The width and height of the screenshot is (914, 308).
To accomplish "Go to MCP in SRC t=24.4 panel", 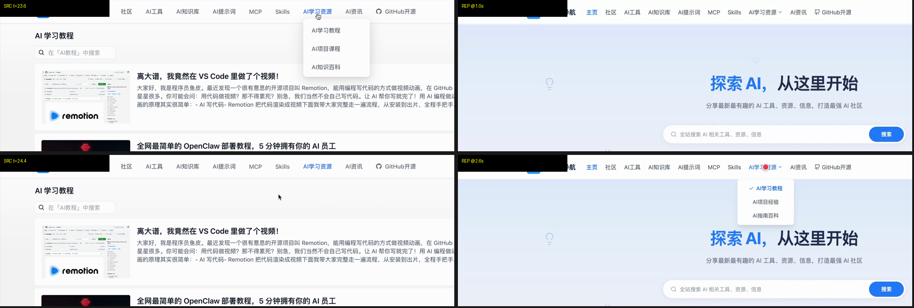I will 256,167.
